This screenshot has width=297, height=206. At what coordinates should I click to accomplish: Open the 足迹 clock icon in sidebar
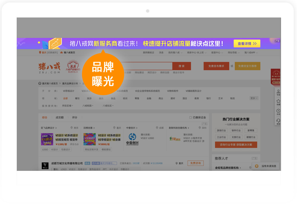tap(278, 111)
